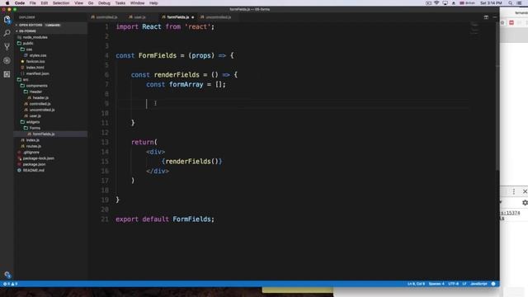Click the favicon.ico star icon

coord(22,62)
